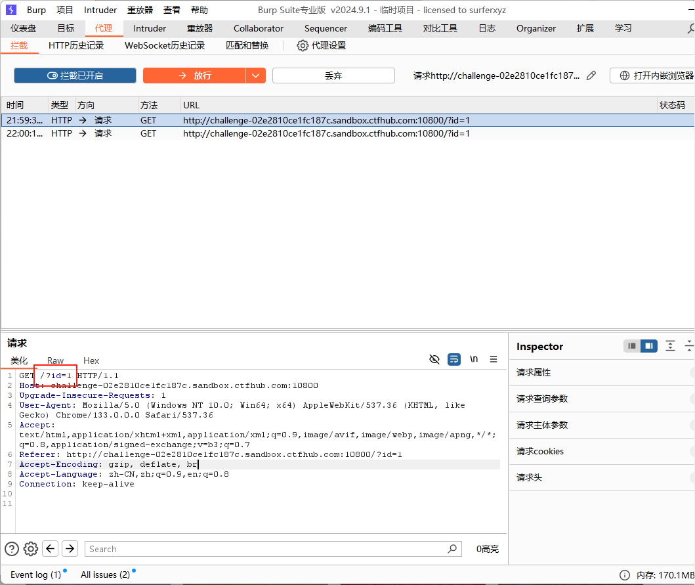Switch to 编码工具 tab

pyautogui.click(x=385, y=28)
